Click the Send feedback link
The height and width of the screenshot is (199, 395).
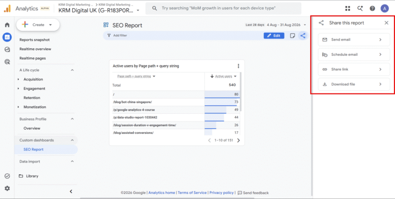pos(253,193)
